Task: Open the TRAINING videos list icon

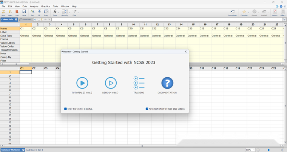Action: pos(139,83)
